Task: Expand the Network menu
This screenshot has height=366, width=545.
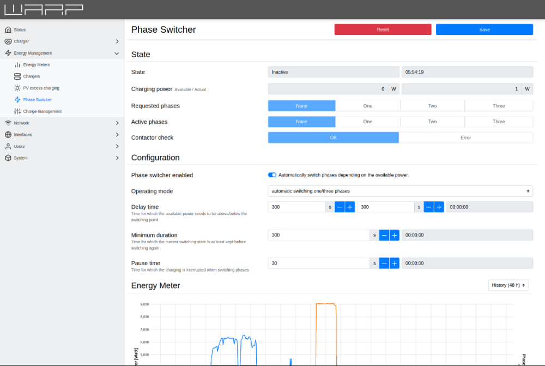Action: tap(117, 123)
